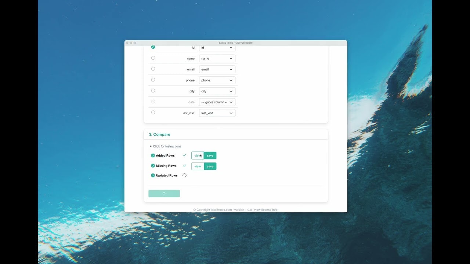Screen dimensions: 470x264
Task: Click the checkmark indicator after Added Rows label
Action: [x=184, y=155]
